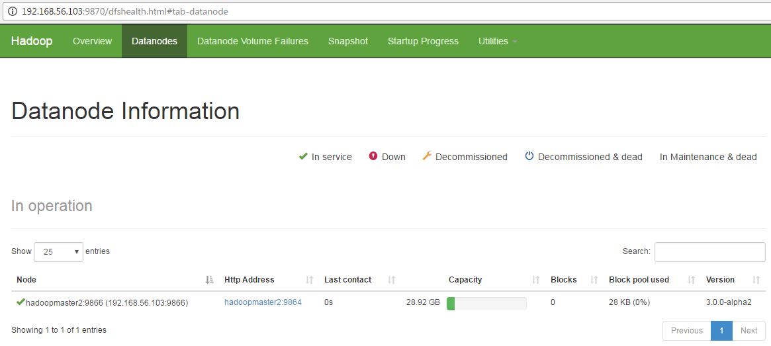This screenshot has height=346, width=771.
Task: Sort by Capacity column arrows
Action: 536,280
